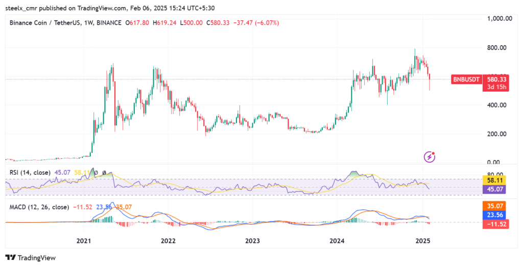Click the 2025 label on time axis
523x267 pixels.
[x=422, y=241]
